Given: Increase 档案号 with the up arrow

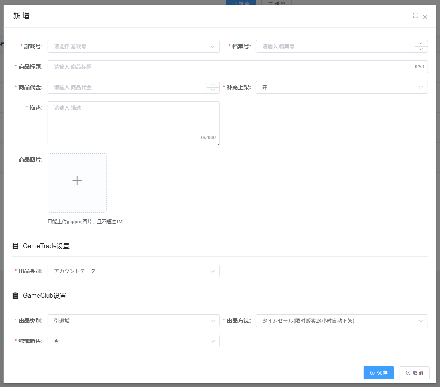Looking at the screenshot, I should pyautogui.click(x=421, y=44).
